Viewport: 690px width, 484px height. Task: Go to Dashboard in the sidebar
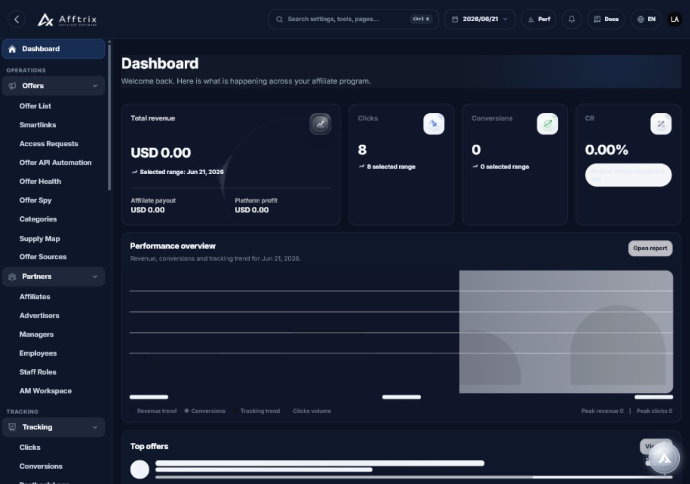[53, 49]
